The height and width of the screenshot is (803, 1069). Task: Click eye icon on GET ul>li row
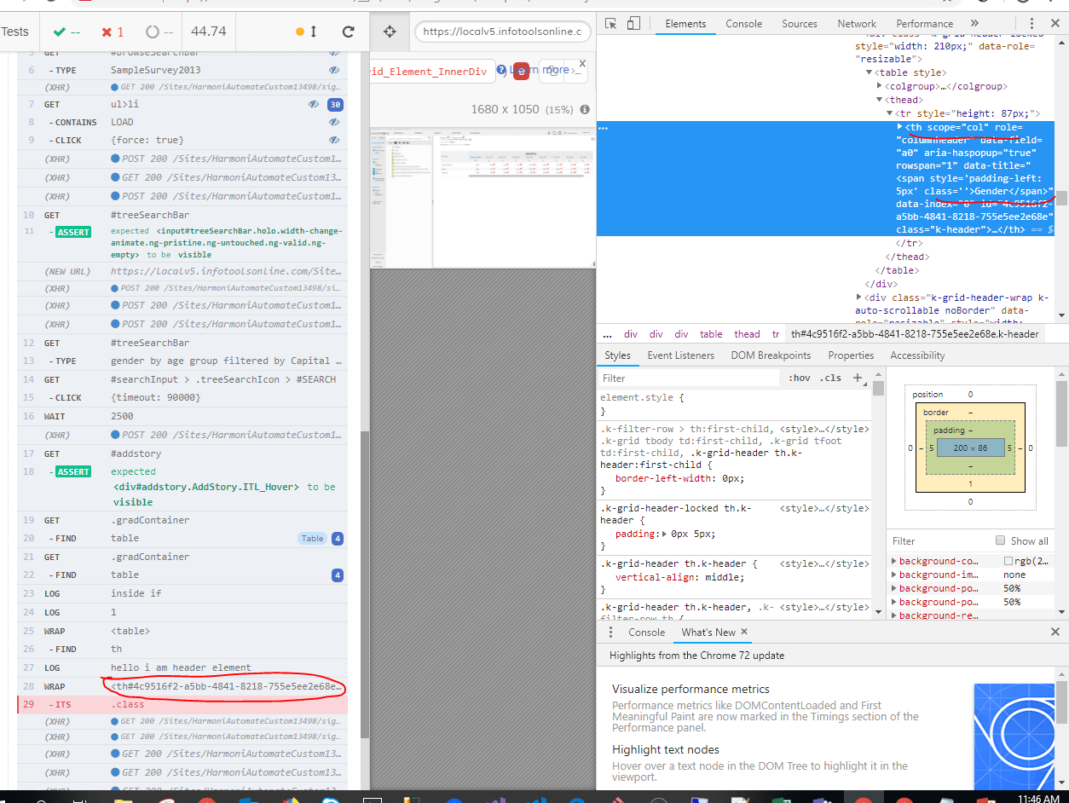[x=315, y=104]
